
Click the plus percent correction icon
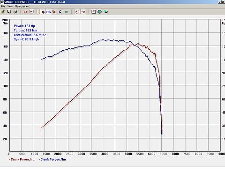tap(83, 12)
